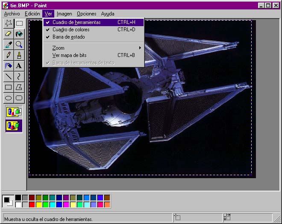
Task: Click the foreground/background color indicator box
Action: tap(8, 201)
